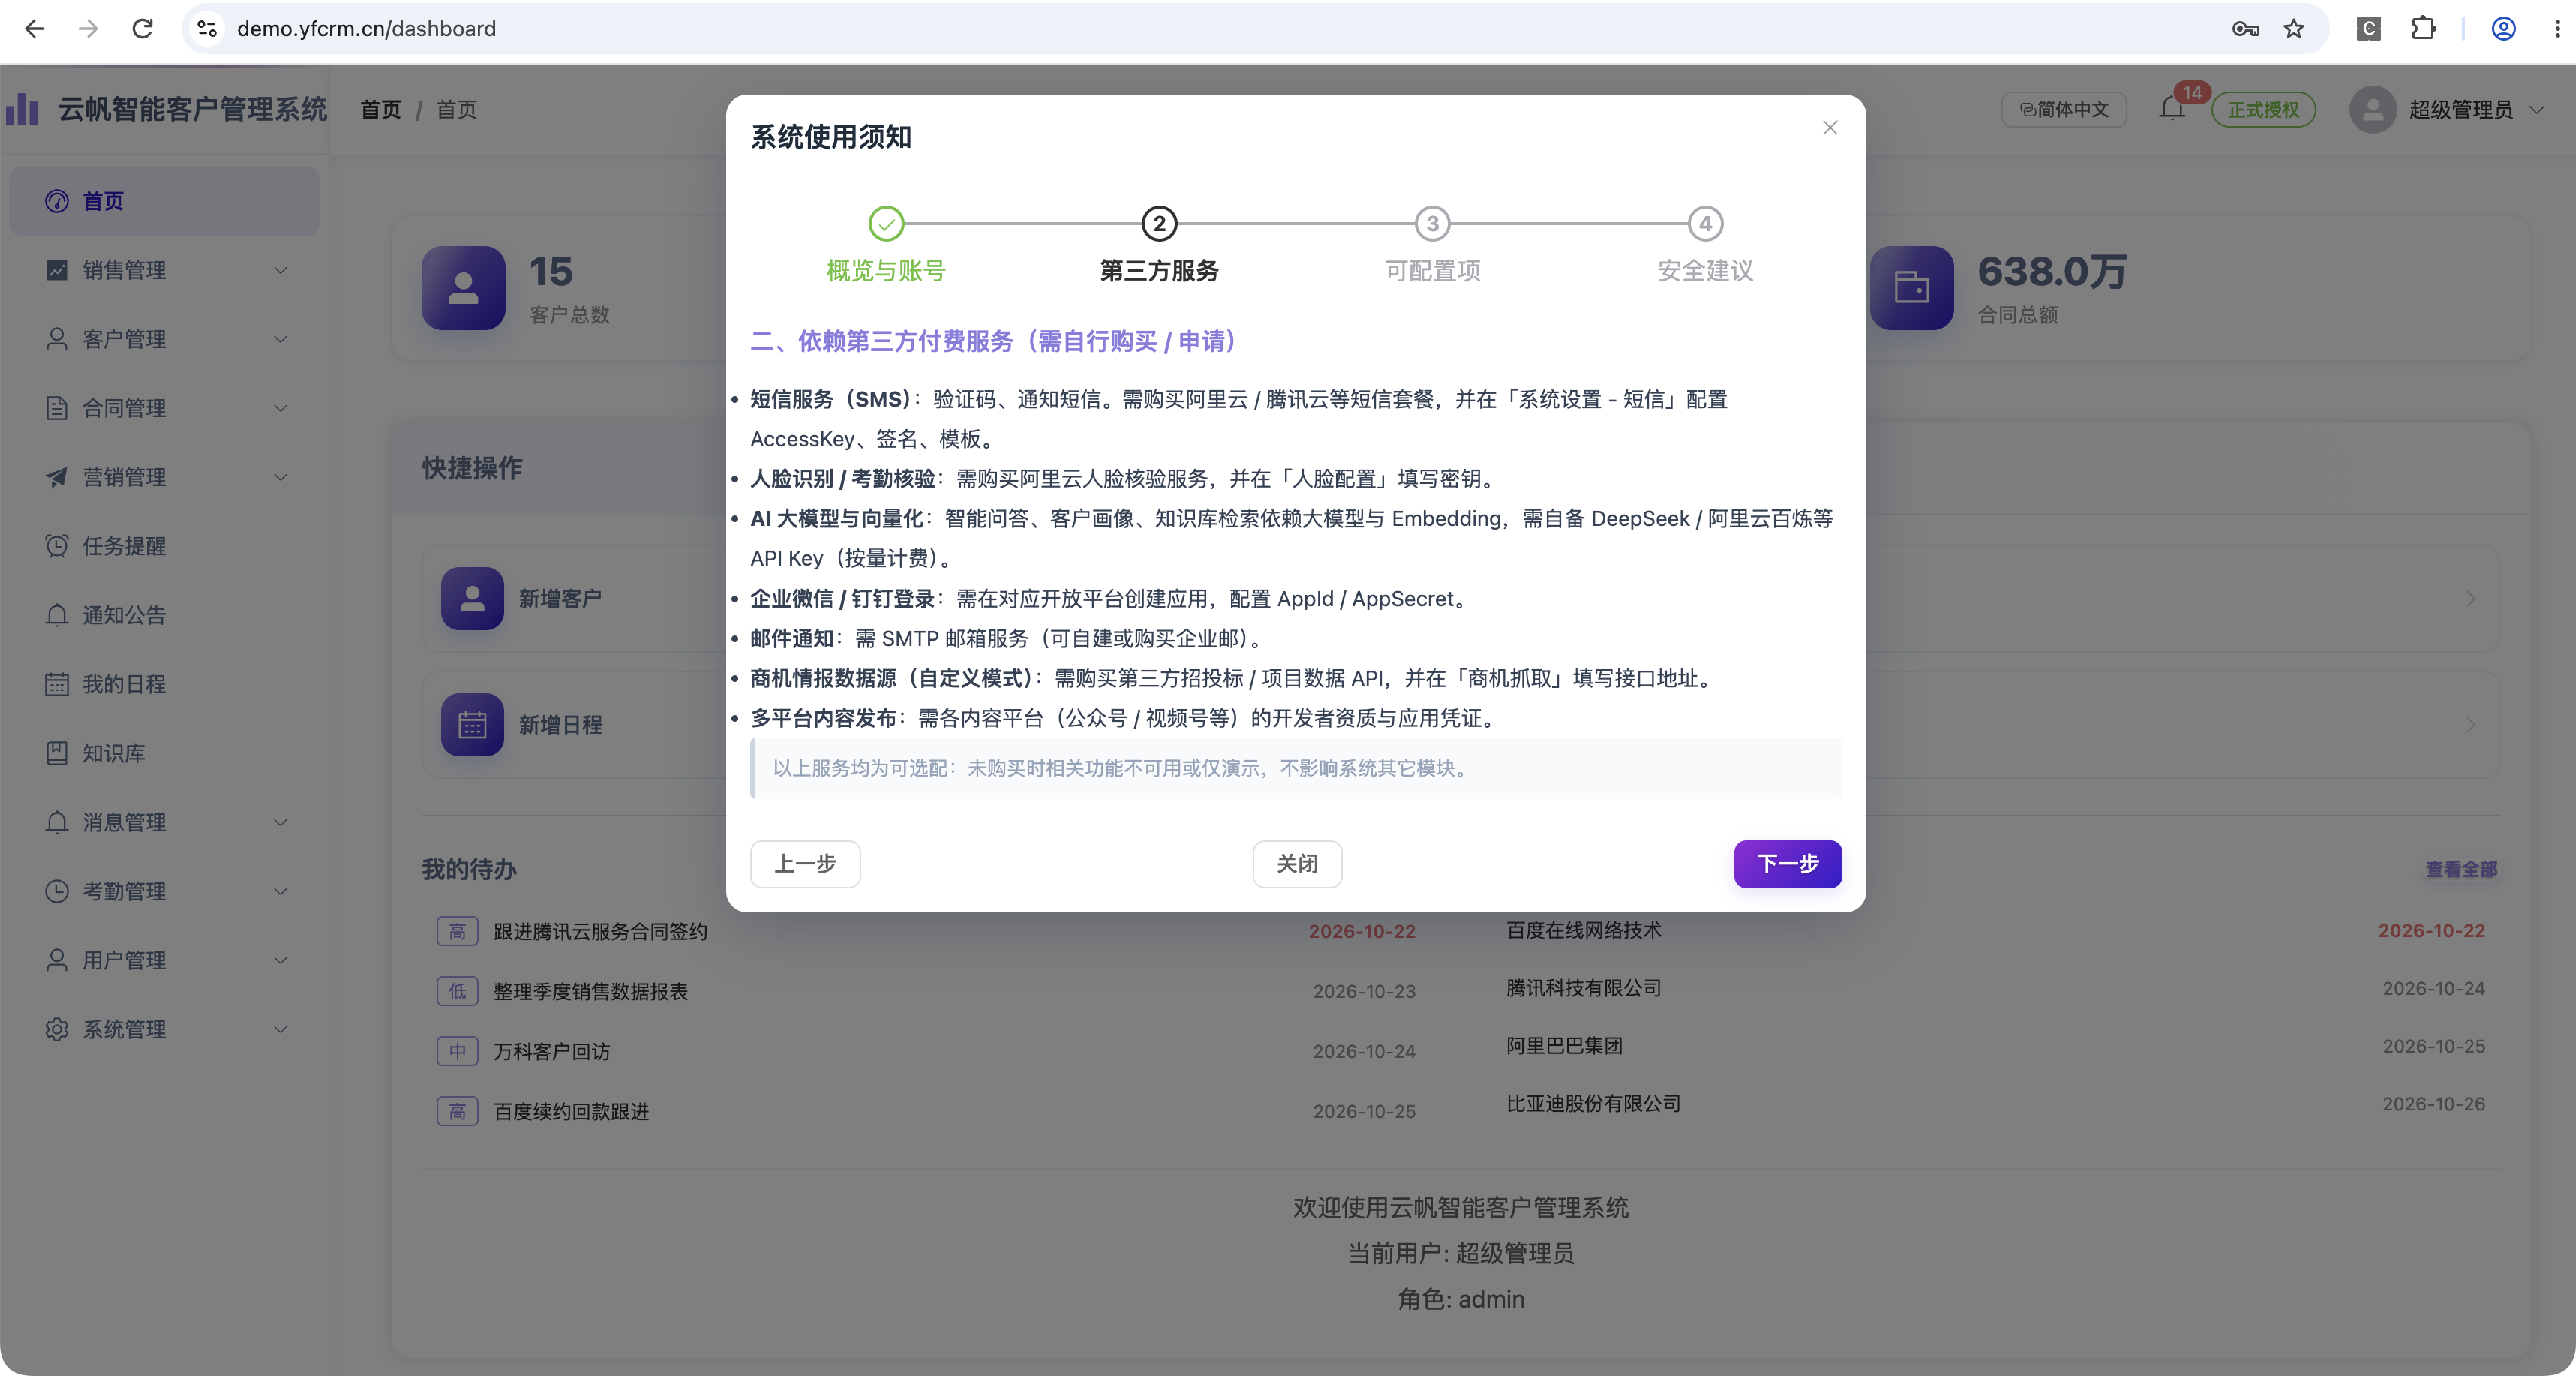
Task: Open the notification bell with 14 badge
Action: (x=2172, y=108)
